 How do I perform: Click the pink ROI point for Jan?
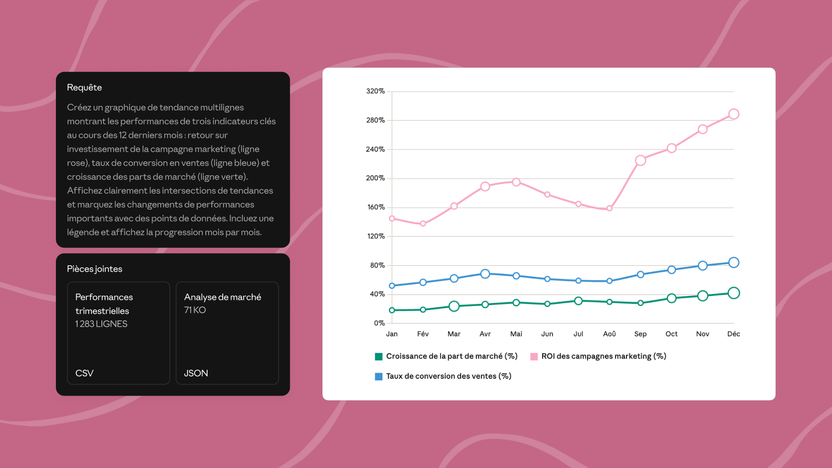coord(392,218)
